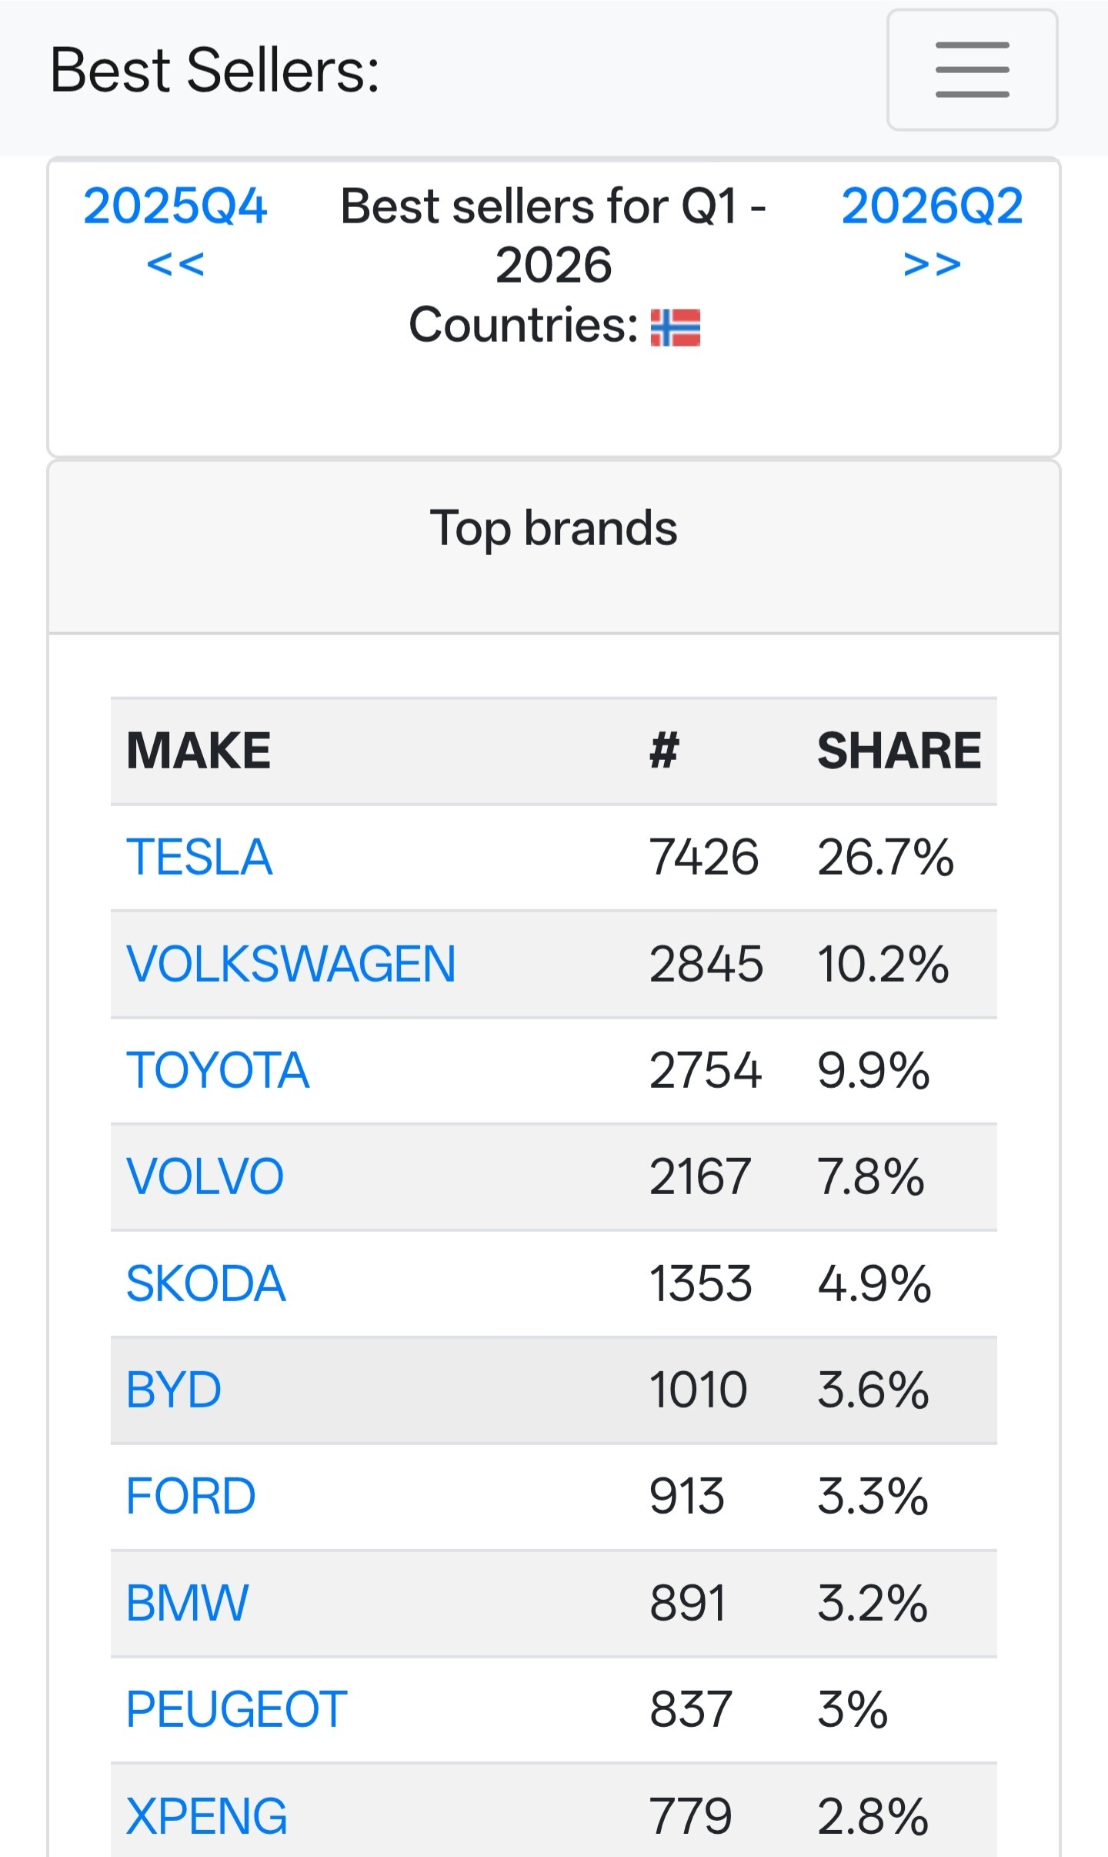Open the PEUGEOT brand link
The image size is (1108, 1857).
point(237,1709)
